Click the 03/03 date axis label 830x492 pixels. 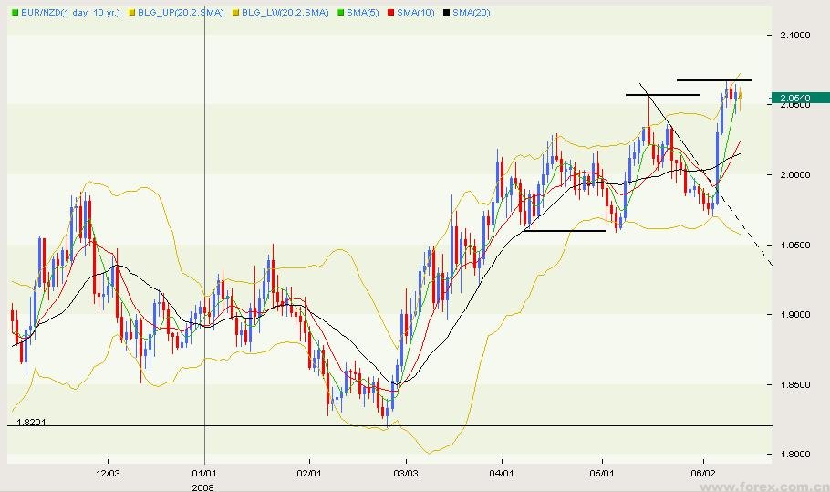(406, 474)
